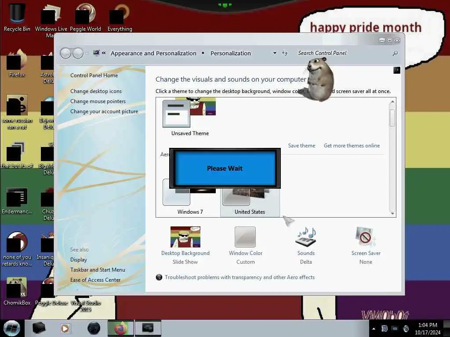This screenshot has width=450, height=337.
Task: Click Change mouse pointers link
Action: click(x=98, y=101)
